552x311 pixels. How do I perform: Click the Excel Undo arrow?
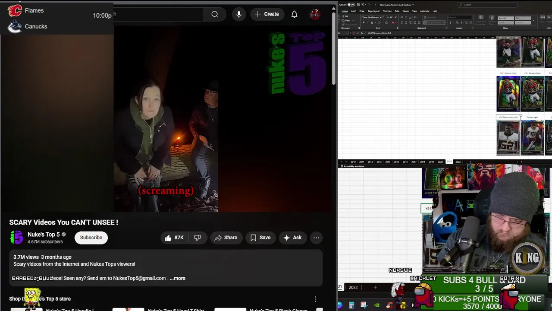click(363, 5)
